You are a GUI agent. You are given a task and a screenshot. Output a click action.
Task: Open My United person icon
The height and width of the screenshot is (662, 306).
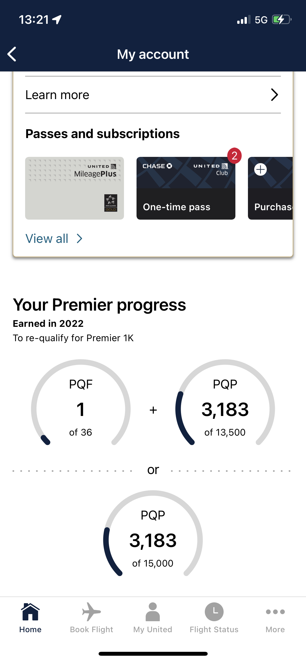pyautogui.click(x=153, y=612)
